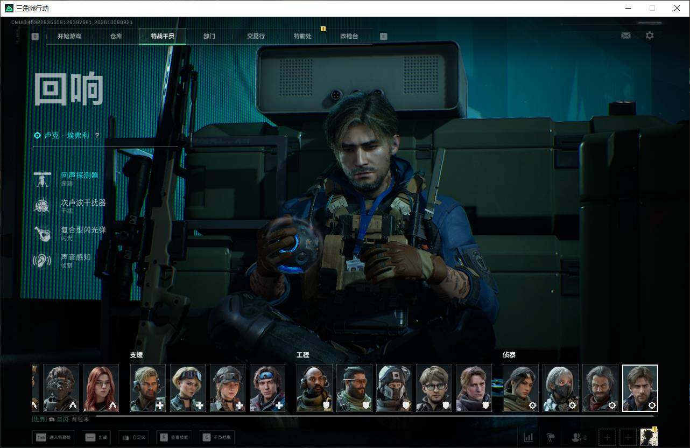Image resolution: width=690 pixels, height=448 pixels.
Task: Pick the bearded engineer wearing orange glasses
Action: [x=355, y=388]
